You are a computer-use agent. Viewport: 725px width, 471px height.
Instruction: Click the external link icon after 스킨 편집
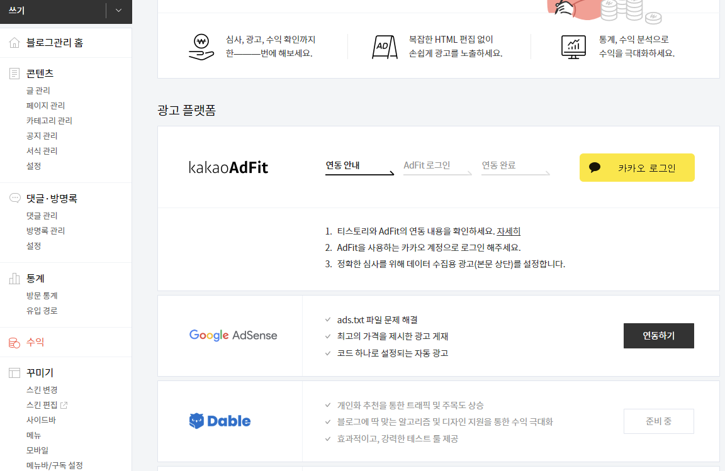(64, 406)
